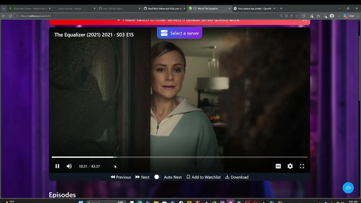Dismiss the red server notice banner

click(x=305, y=20)
